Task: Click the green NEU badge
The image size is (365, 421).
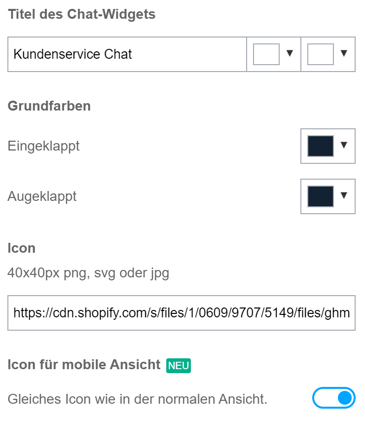Action: point(179,366)
